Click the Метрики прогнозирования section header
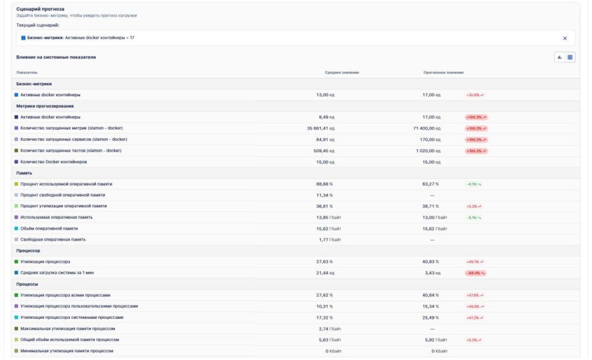This screenshot has height=360, width=592. [x=45, y=106]
